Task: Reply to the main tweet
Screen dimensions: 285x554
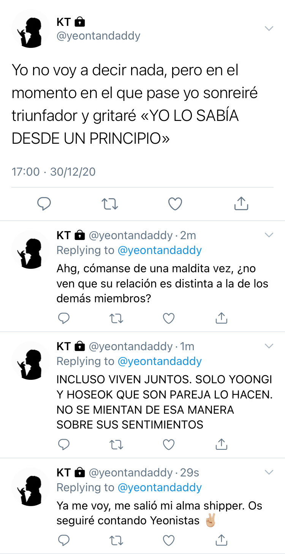Action: tap(44, 204)
